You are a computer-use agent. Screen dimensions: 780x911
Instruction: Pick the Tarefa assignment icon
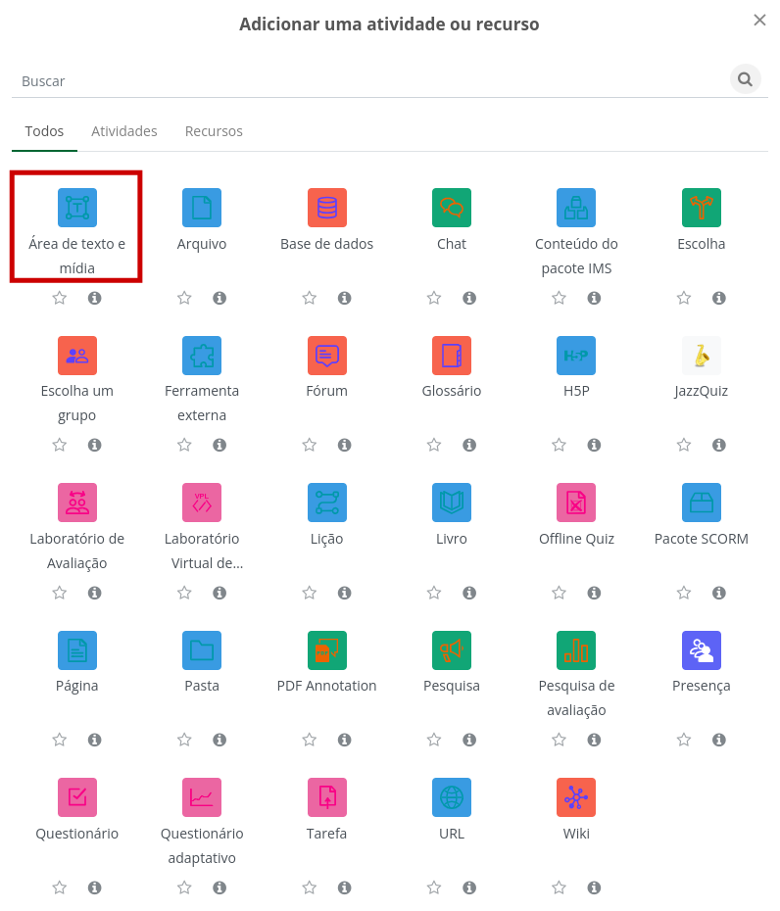click(326, 797)
